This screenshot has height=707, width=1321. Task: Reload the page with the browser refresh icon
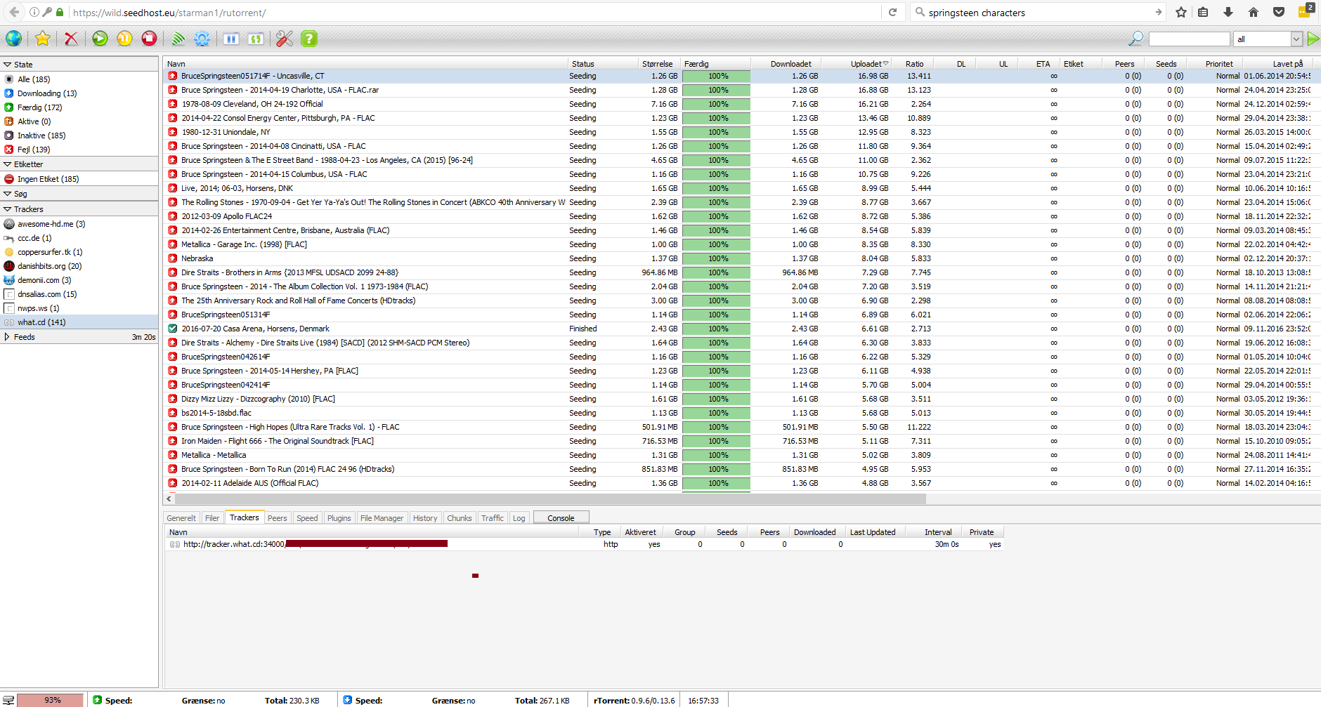click(x=892, y=12)
